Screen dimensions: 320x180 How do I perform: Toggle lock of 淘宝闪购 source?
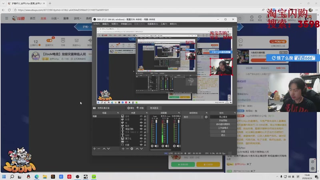click(145, 129)
